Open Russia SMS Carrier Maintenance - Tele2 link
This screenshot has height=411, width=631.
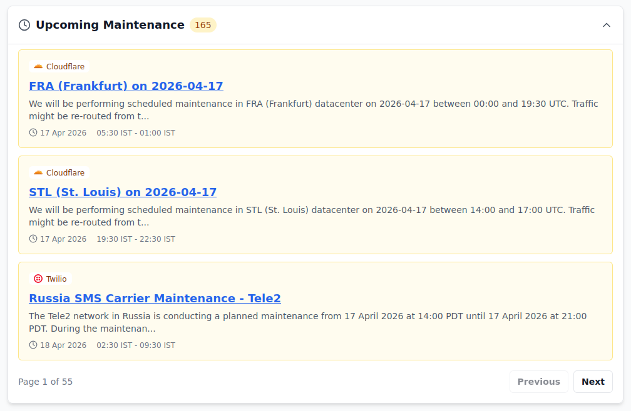point(155,299)
